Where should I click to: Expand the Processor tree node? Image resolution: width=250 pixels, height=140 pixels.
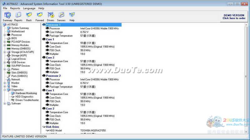point(5,35)
